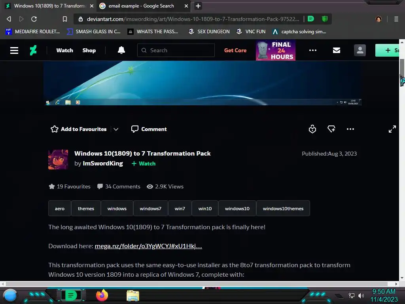Click the green shield extension icon
Image resolution: width=405 pixels, height=304 pixels.
coord(325,19)
